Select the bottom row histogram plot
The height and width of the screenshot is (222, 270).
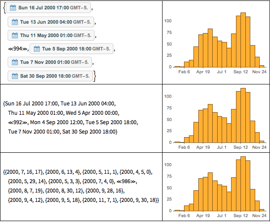tap(217, 187)
